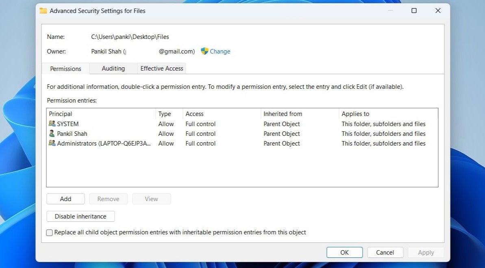
Task: Click the Disable inheritance button
Action: coord(80,216)
